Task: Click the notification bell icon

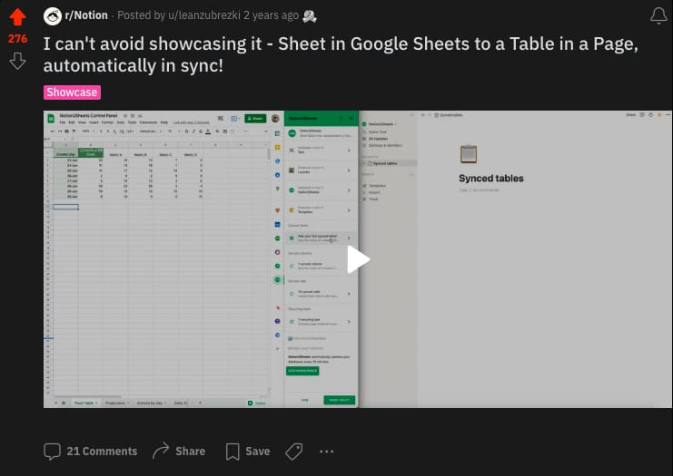Action: pos(658,15)
